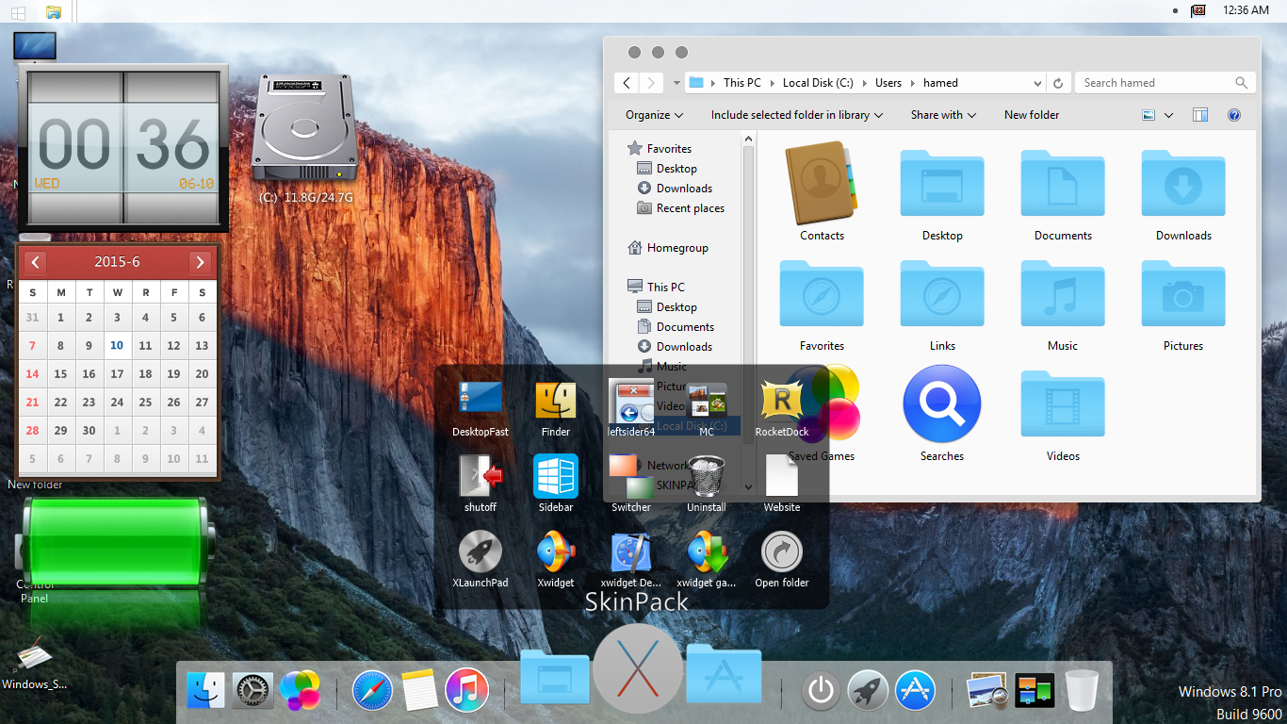Click power button icon in dock
Image resolution: width=1287 pixels, height=724 pixels.
coord(821,691)
